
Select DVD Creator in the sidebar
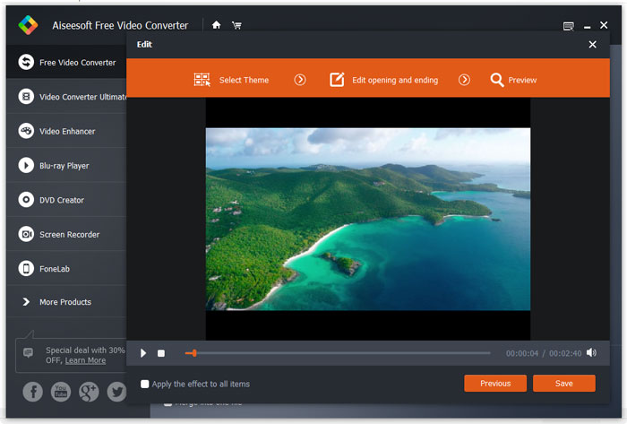point(67,200)
